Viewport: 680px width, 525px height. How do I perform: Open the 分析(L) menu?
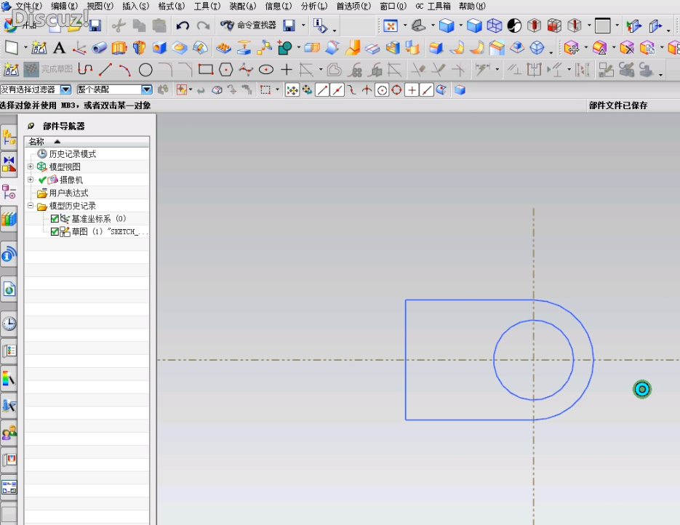pyautogui.click(x=314, y=6)
